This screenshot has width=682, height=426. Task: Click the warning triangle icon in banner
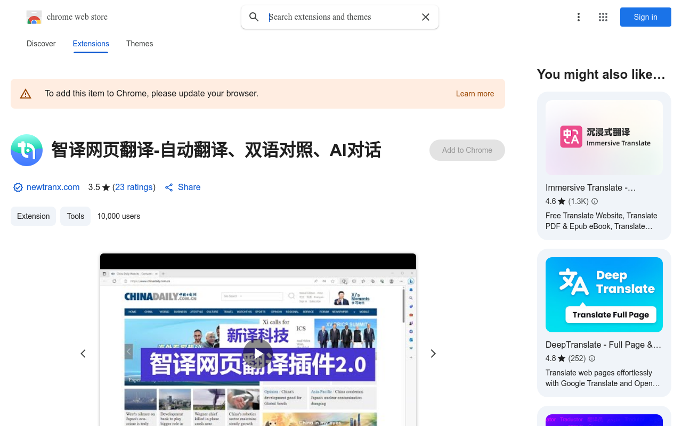(26, 94)
